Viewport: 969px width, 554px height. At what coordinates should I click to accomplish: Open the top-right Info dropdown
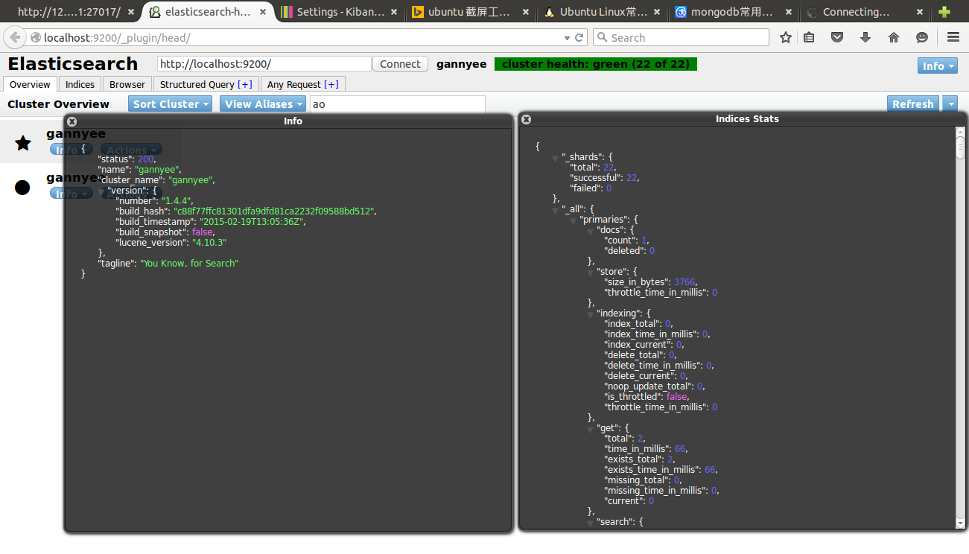(x=938, y=66)
